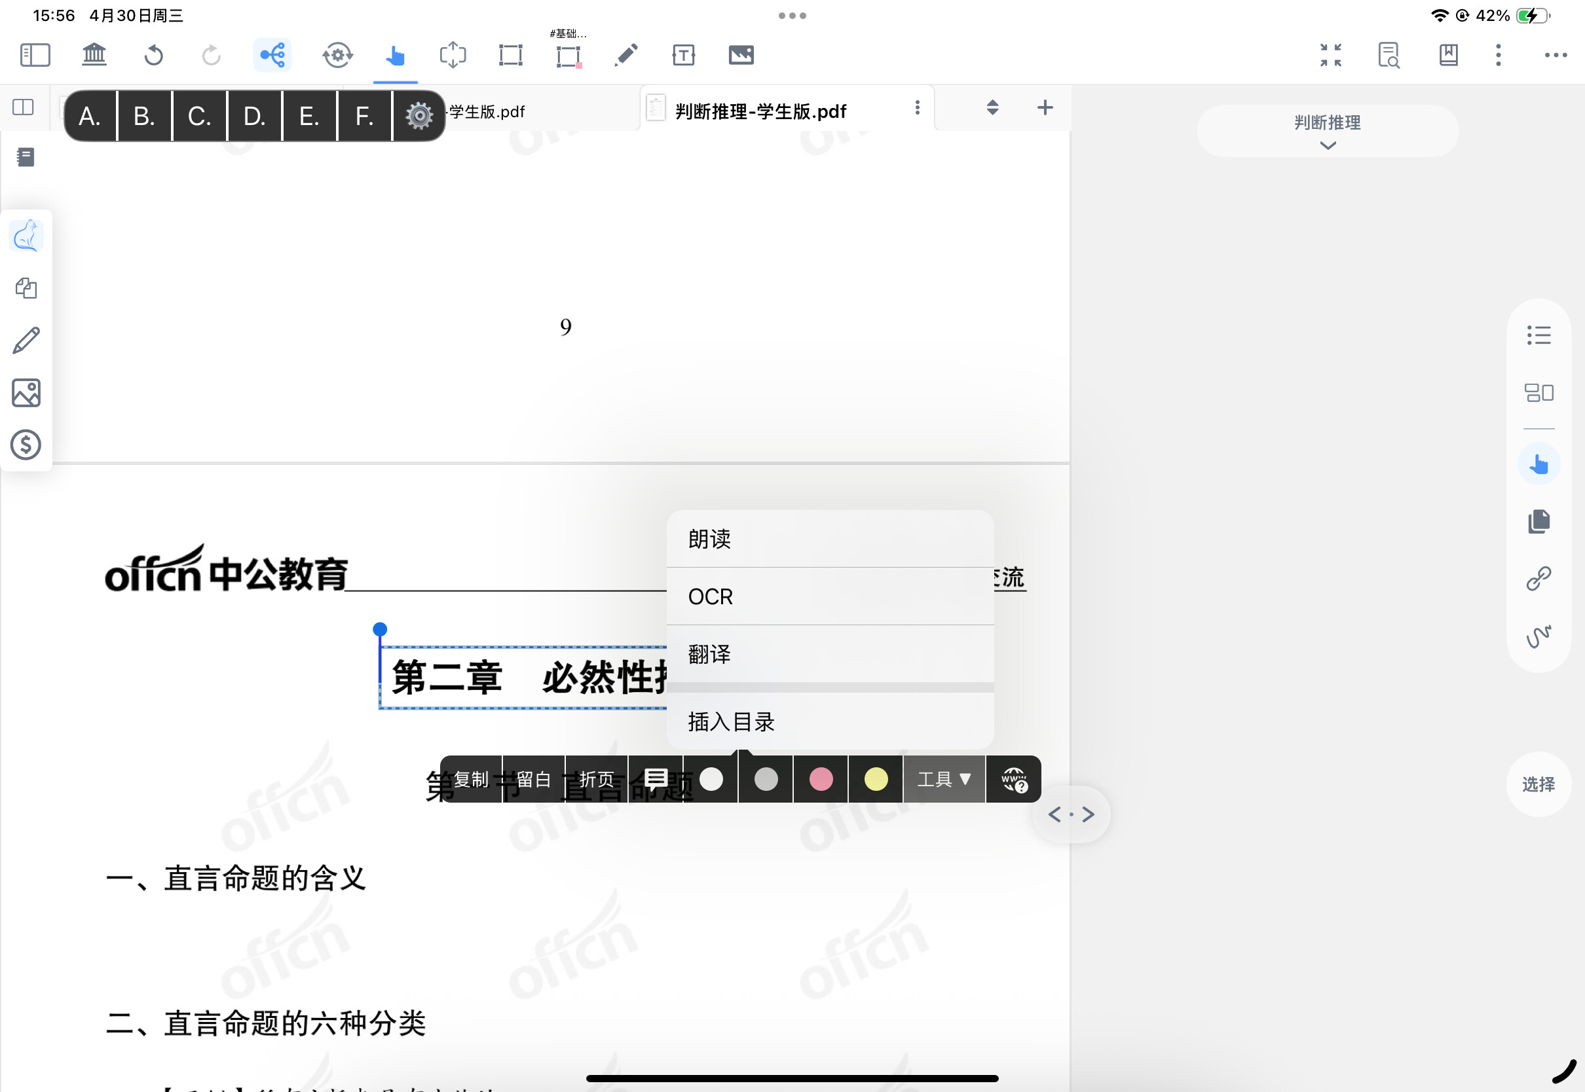Toggle the split view icon below sidebar
This screenshot has height=1092, width=1585.
24,107
